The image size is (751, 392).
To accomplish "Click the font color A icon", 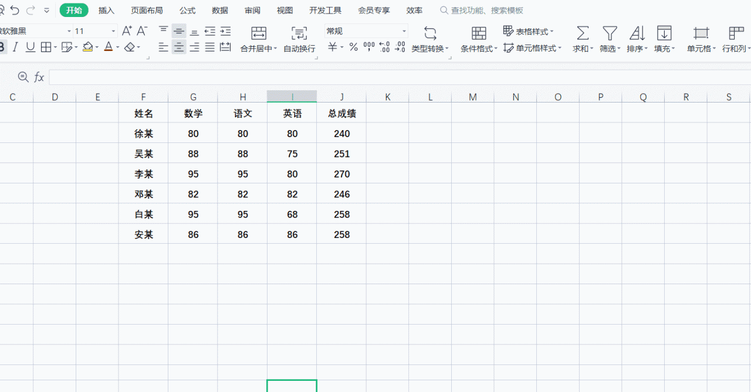I will pyautogui.click(x=108, y=47).
